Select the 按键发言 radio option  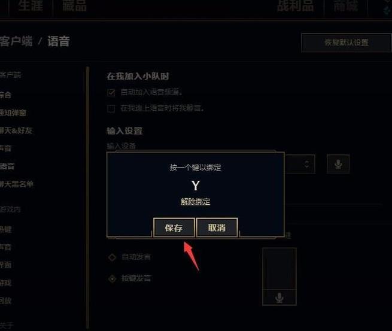coord(113,278)
